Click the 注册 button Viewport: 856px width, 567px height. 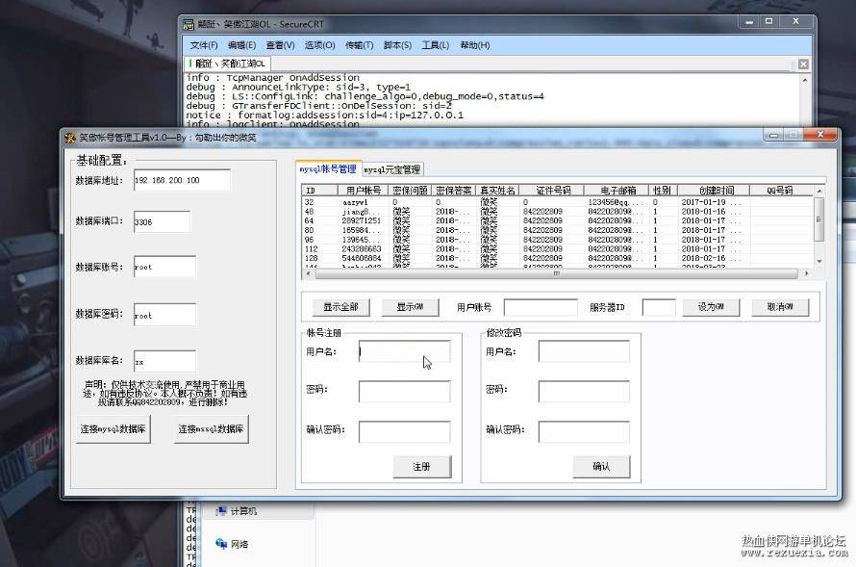[422, 467]
